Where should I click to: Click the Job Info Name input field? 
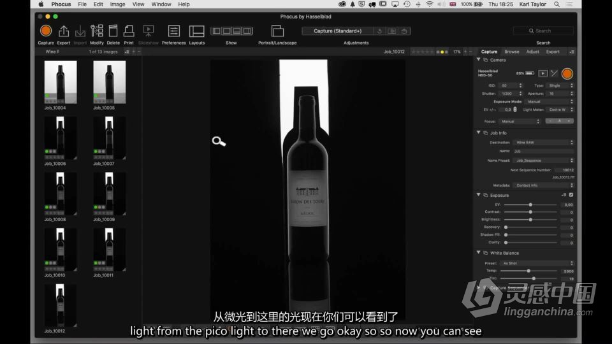click(x=544, y=152)
